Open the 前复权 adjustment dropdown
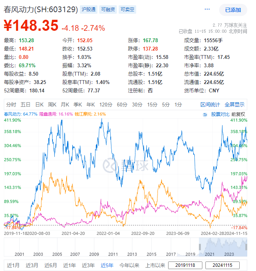Viewport: 256px width, 271px height. pos(238,114)
